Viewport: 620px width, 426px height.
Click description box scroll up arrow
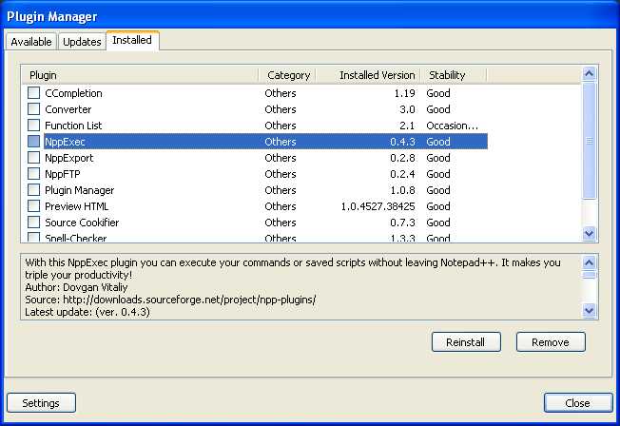pyautogui.click(x=590, y=262)
